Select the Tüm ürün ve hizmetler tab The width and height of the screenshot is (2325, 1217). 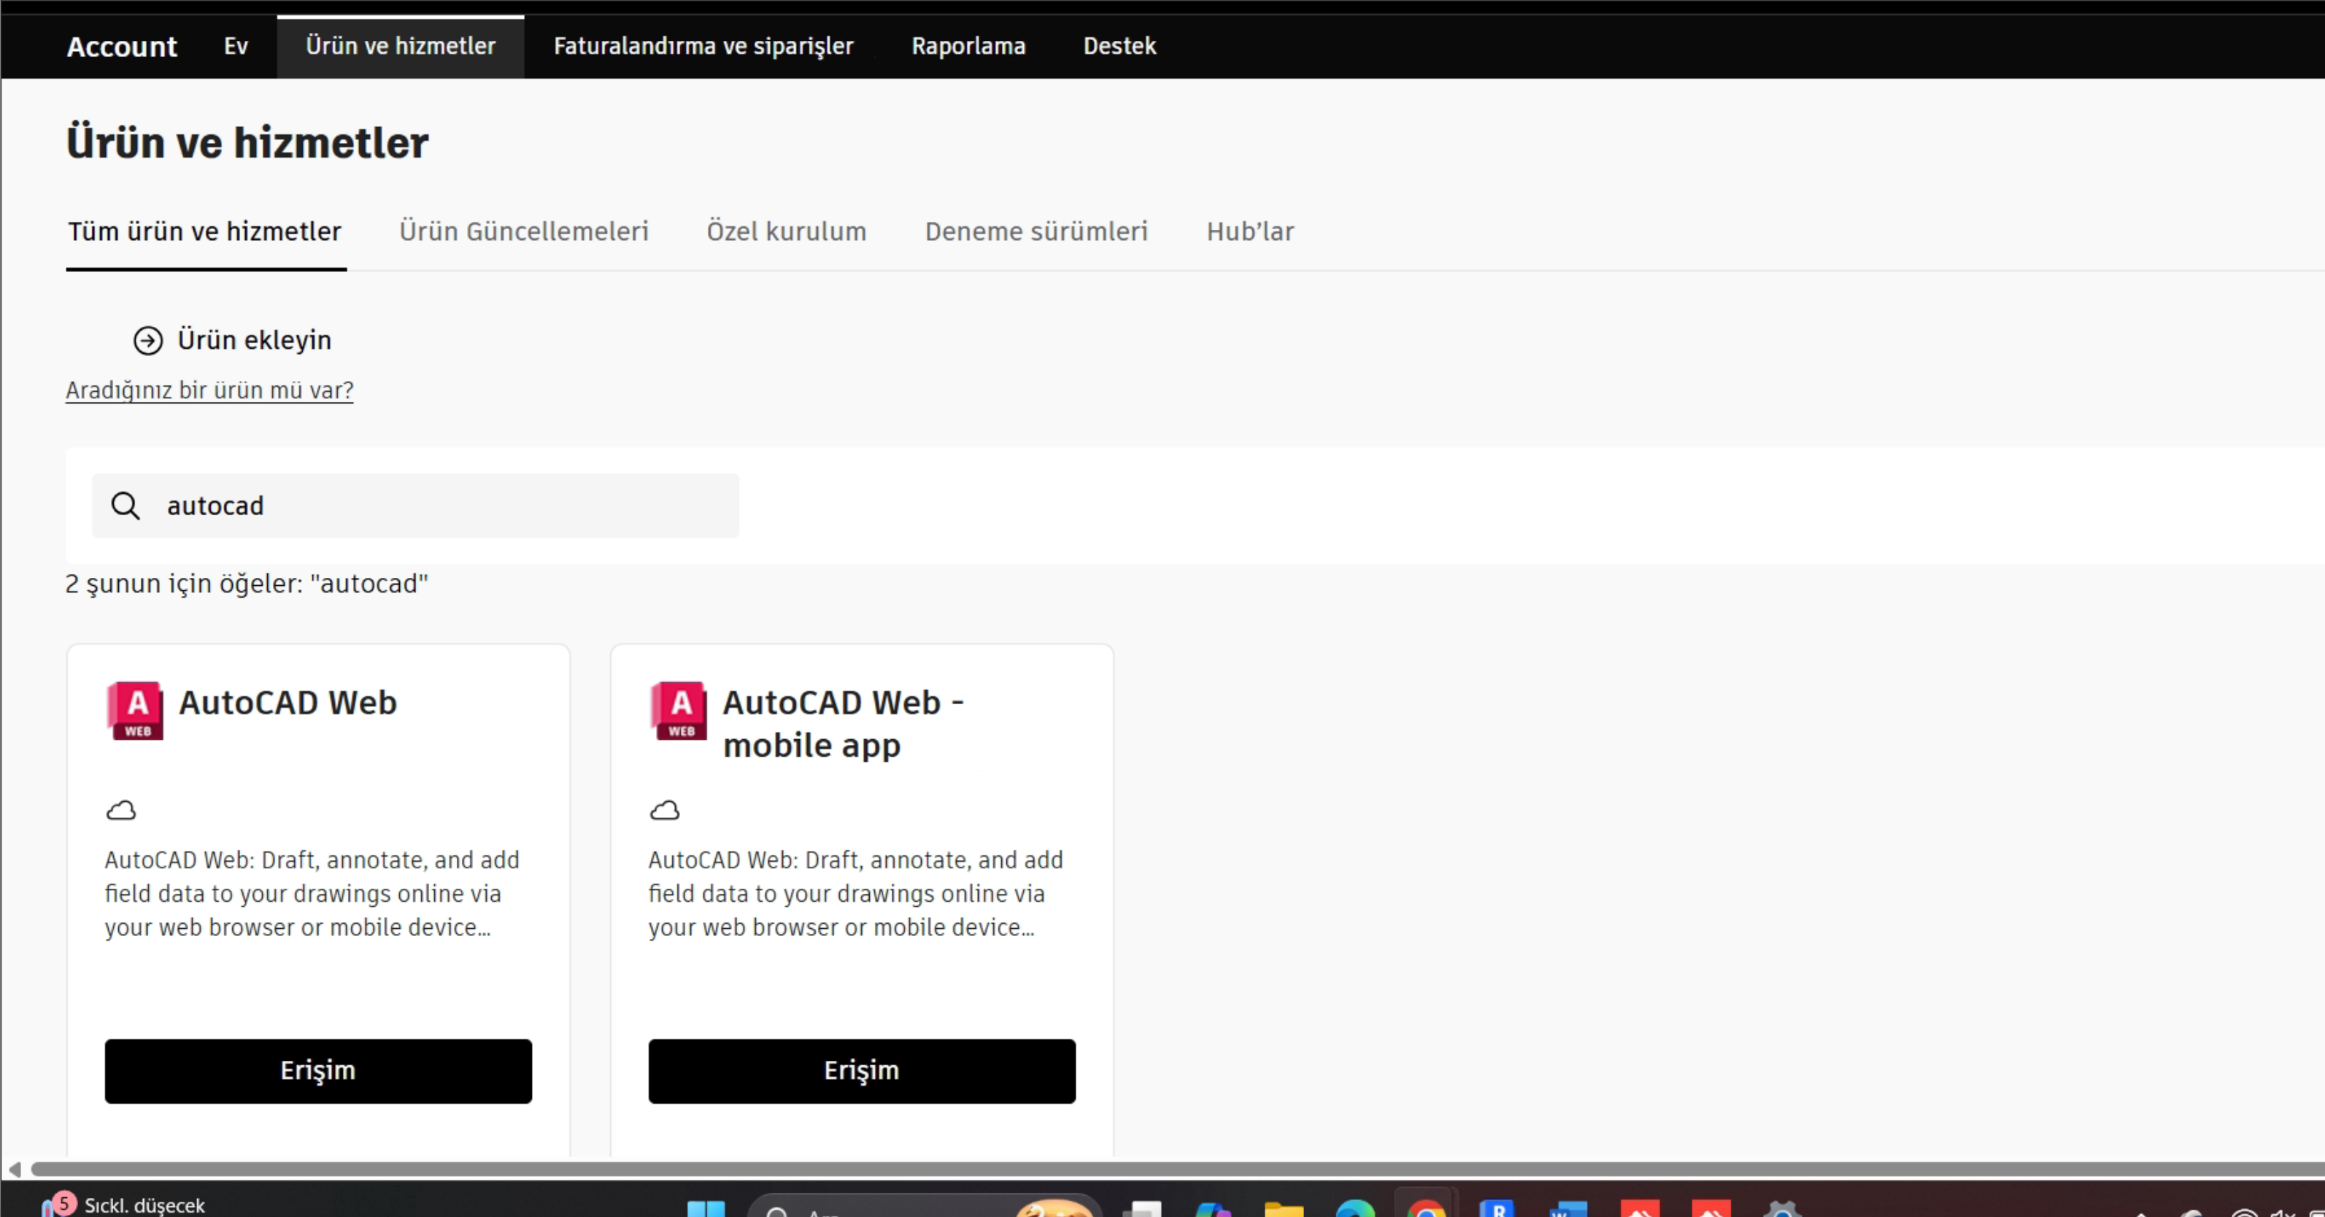[x=206, y=232]
